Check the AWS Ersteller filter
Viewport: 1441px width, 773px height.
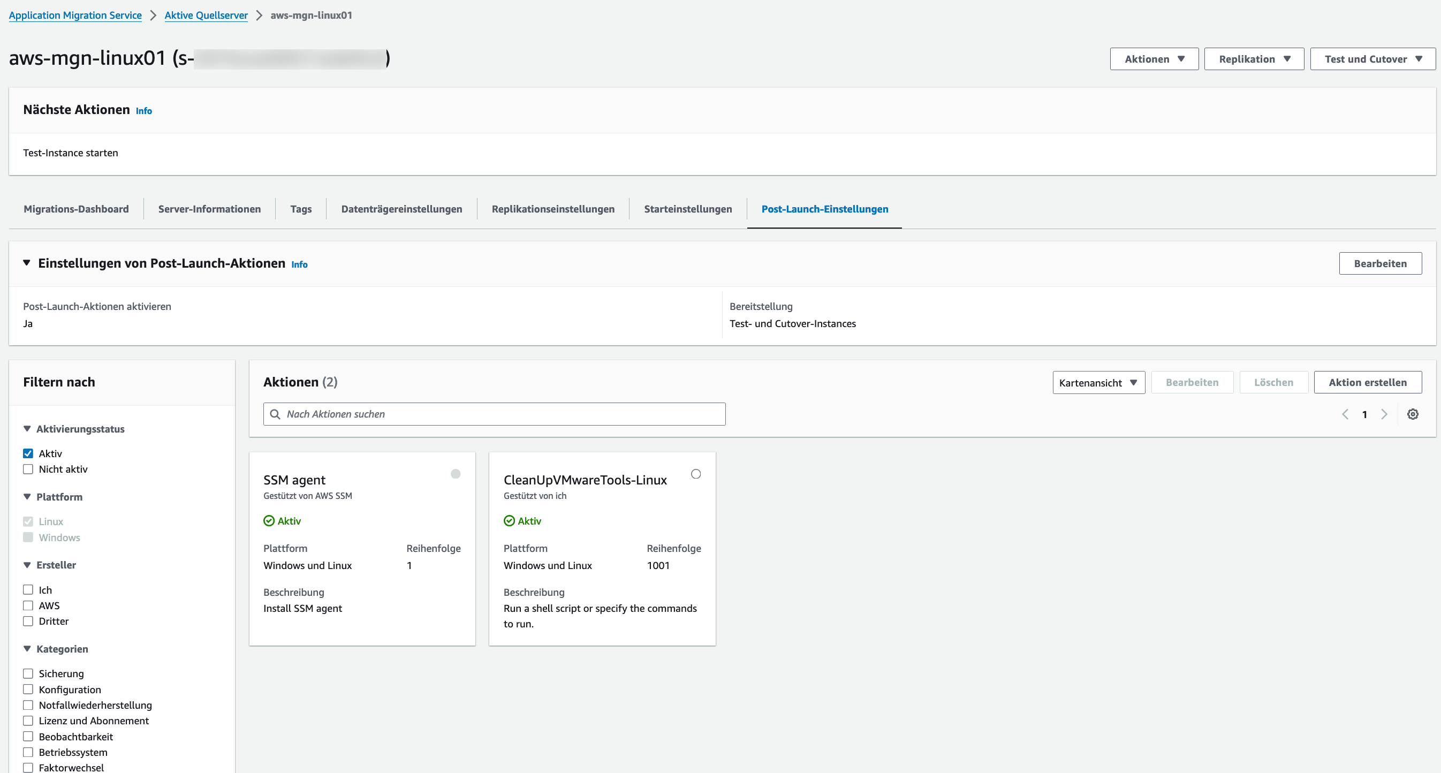[x=28, y=605]
